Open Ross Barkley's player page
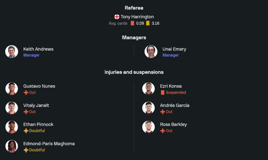 pos(173,124)
